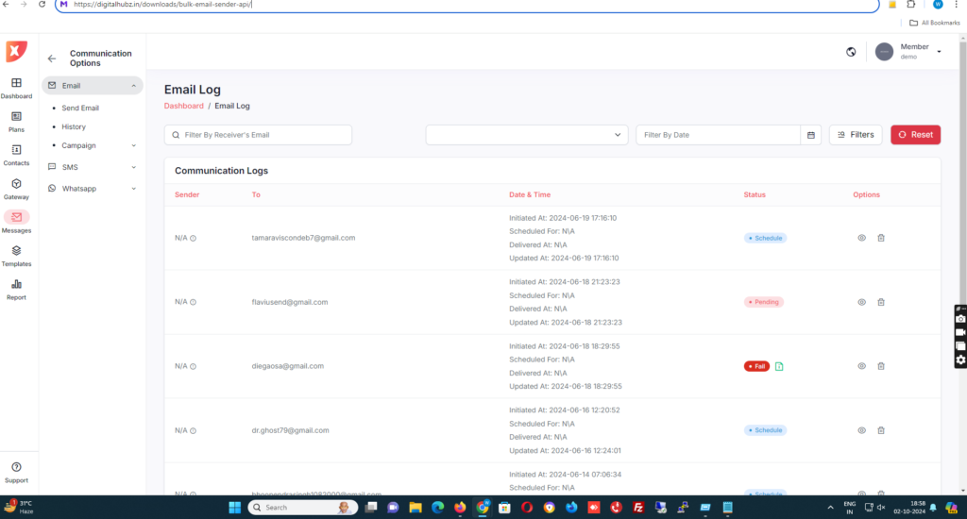The image size is (967, 519).
Task: Select the email tamaraviscondeb7@gmail.com
Action: coord(303,238)
